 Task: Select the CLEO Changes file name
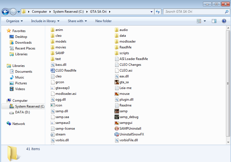[130, 65]
